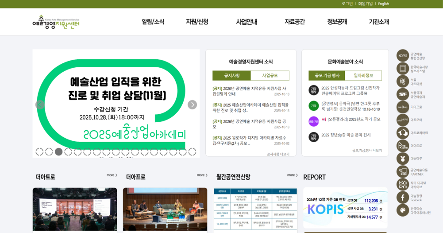Screen dimensions: 443x233
Task: Click the 서울국제공연예술제 SPAF icon
Action: (x=403, y=94)
